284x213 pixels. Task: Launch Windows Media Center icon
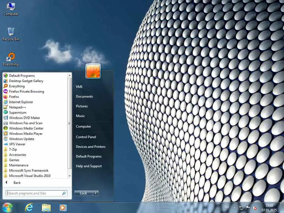point(6,128)
